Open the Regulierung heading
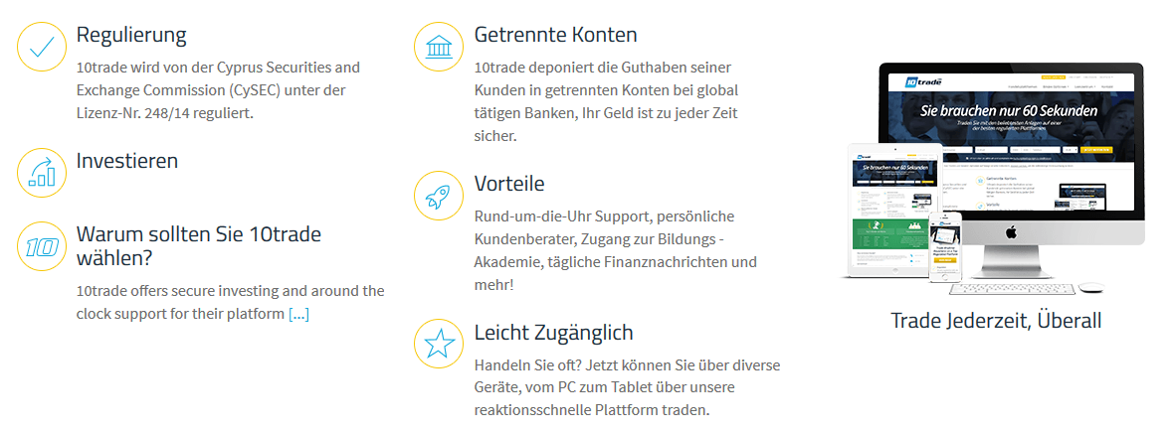This screenshot has width=1174, height=433. point(131,35)
